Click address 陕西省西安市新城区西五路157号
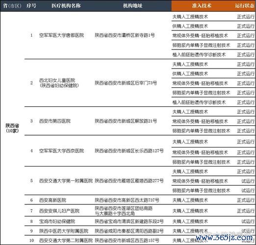The image size is (256, 245). pos(127,241)
